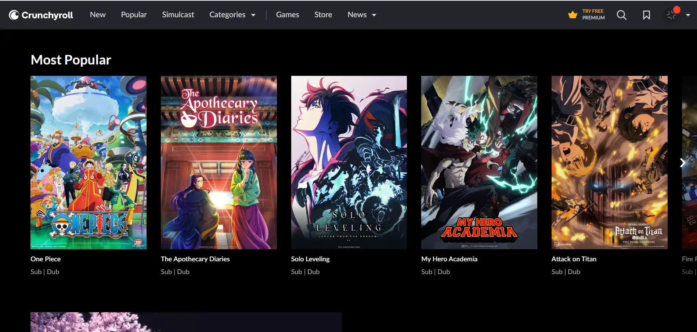Expand the Categories dropdown

pos(232,15)
